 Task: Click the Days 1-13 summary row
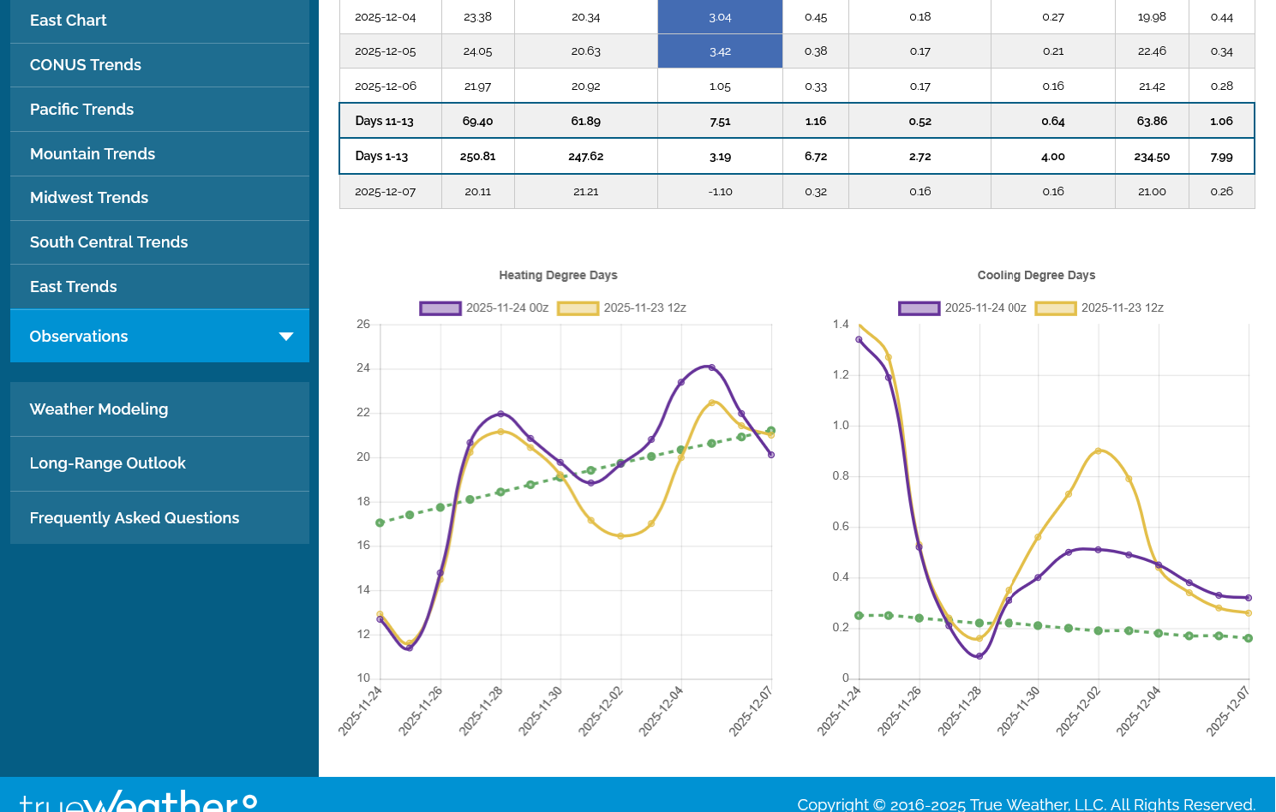click(797, 157)
